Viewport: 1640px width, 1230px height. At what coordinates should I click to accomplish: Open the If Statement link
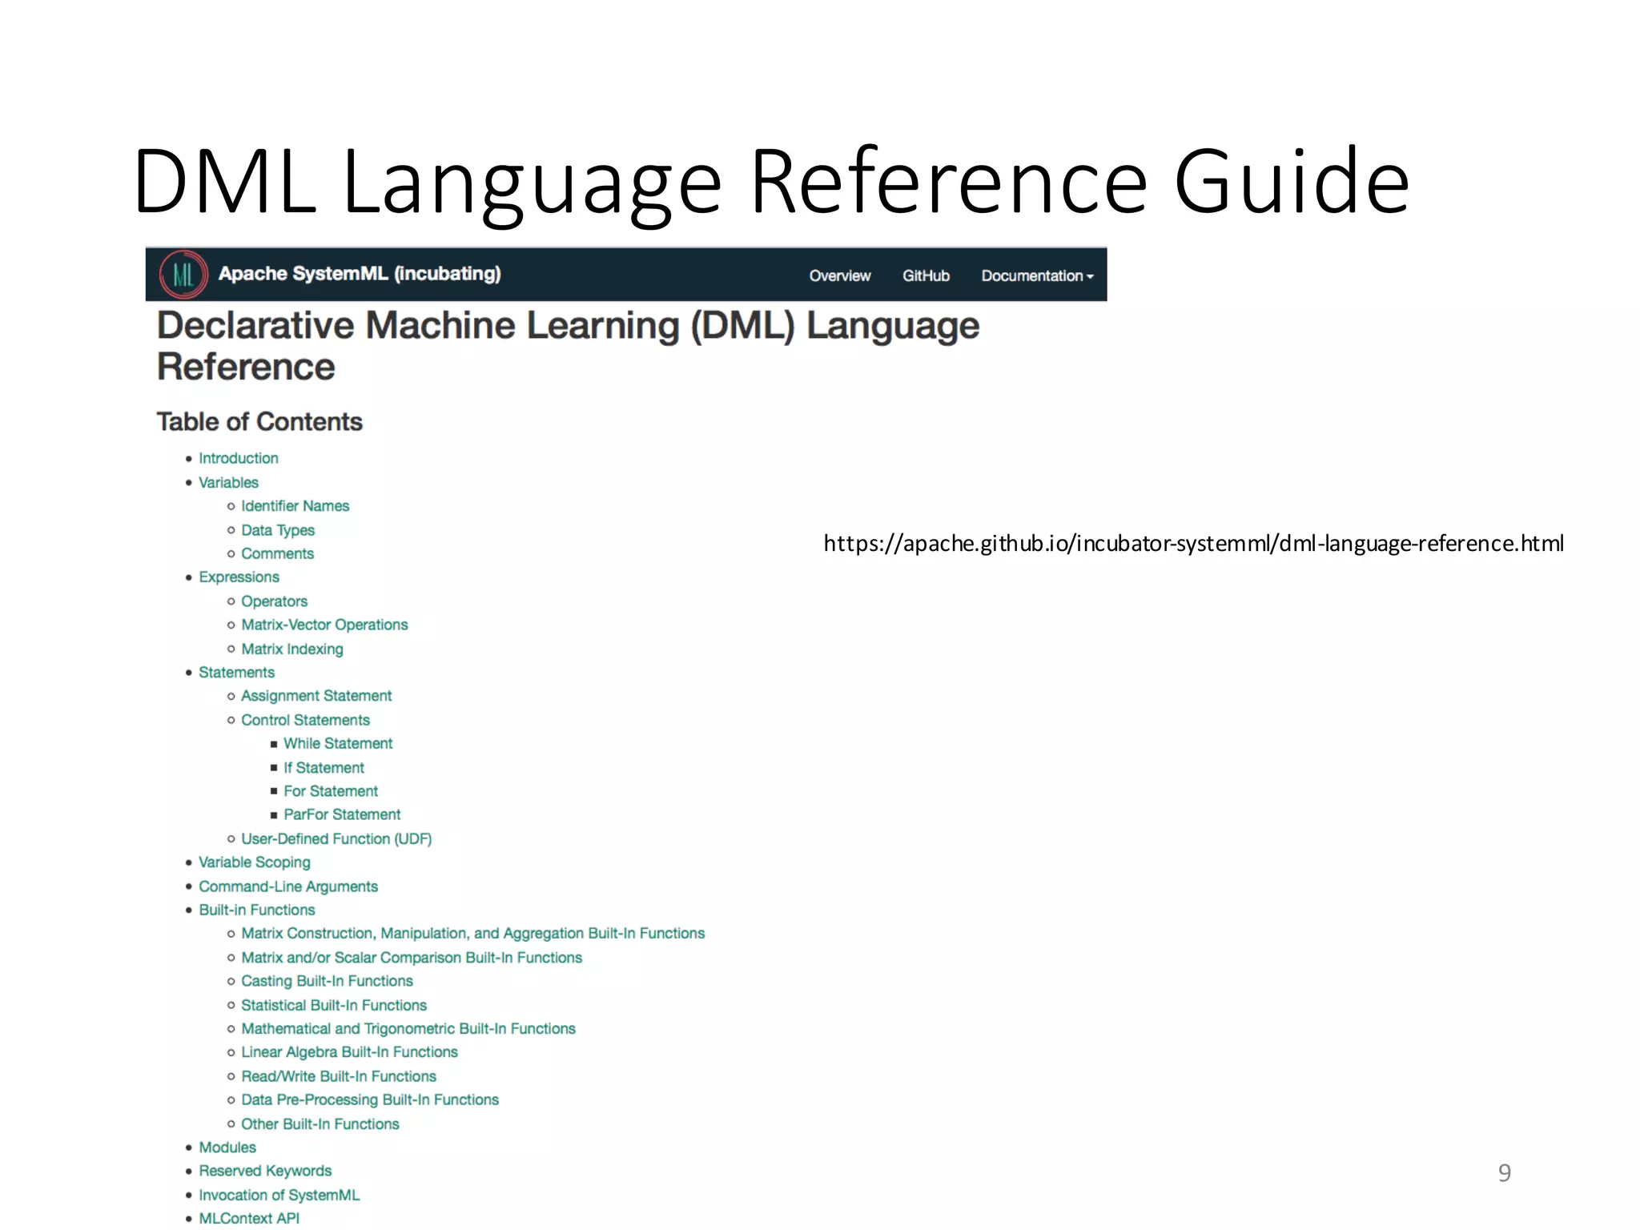(x=324, y=768)
